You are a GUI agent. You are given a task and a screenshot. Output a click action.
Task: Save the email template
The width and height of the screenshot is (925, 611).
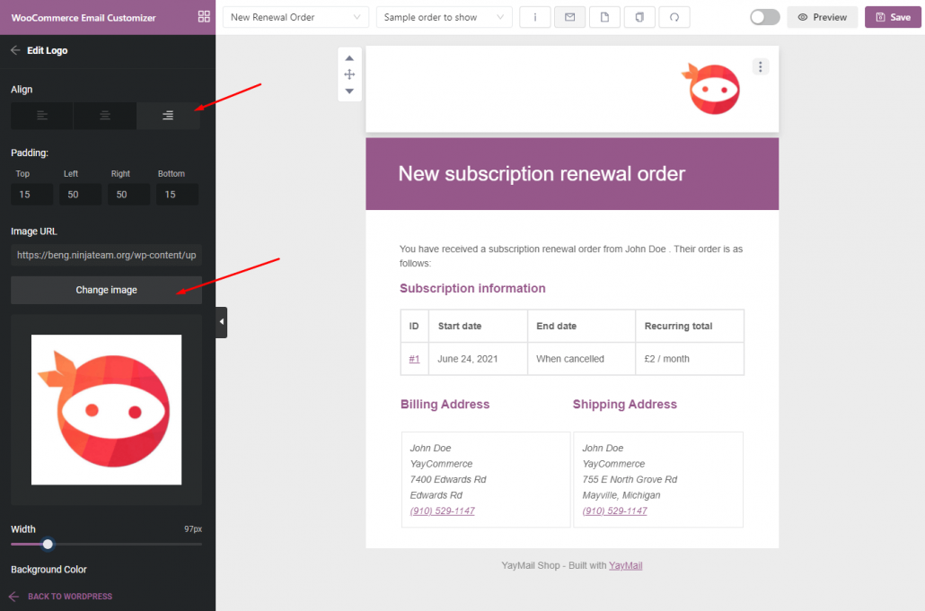(x=893, y=17)
